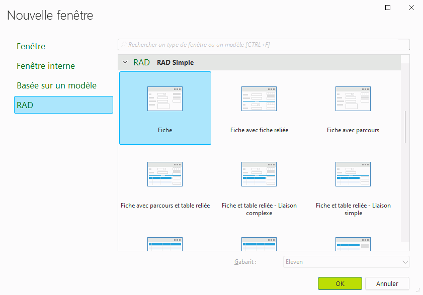Viewport: 423px width, 295px height.
Task: Open the Gabarit Eleven dropdown
Action: click(347, 262)
